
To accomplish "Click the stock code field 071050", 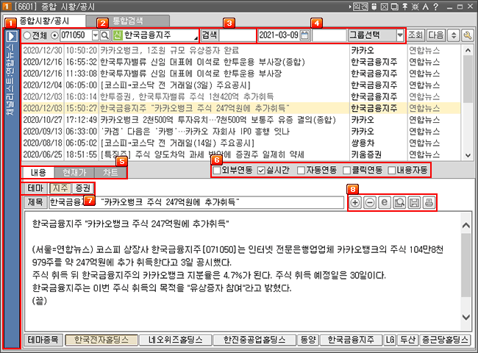I will 76,35.
